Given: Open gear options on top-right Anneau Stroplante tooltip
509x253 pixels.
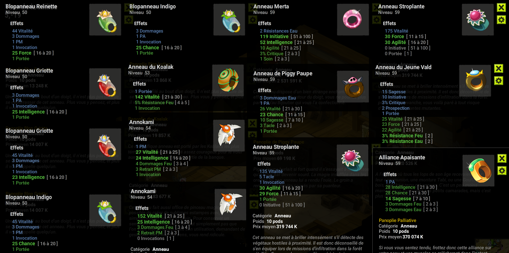Looking at the screenshot, I should [501, 20].
